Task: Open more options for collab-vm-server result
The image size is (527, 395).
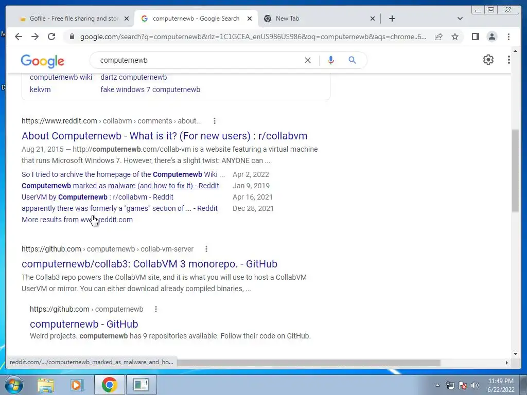Action: point(206,249)
